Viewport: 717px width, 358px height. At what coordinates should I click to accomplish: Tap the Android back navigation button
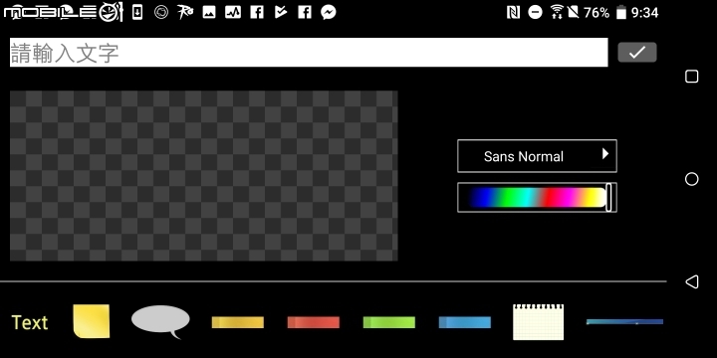pyautogui.click(x=692, y=281)
